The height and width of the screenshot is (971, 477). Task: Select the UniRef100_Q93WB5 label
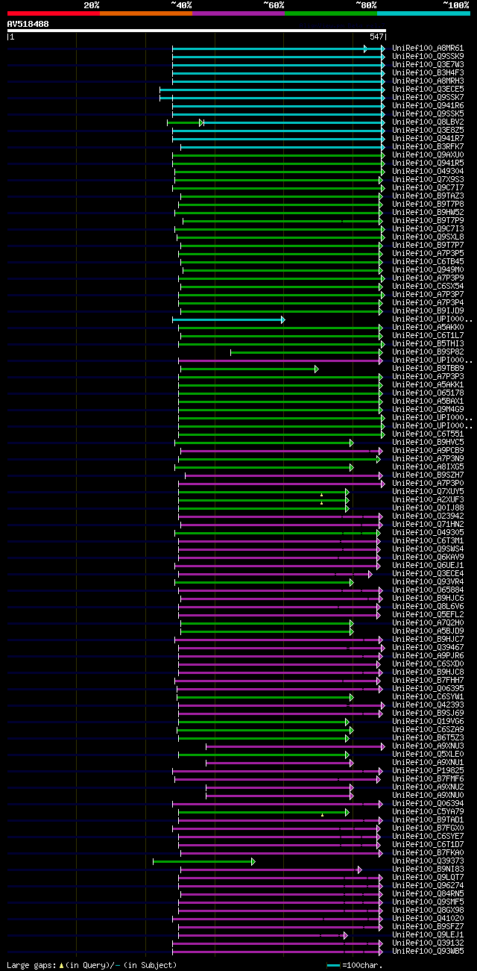[429, 952]
